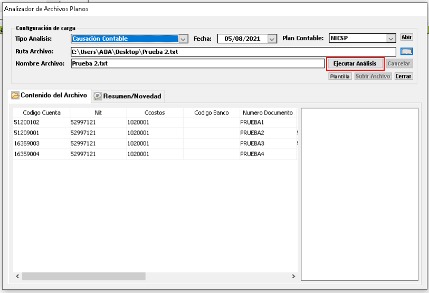Click the folder icon on Contenido del Archivo tab
This screenshot has height=293, width=429.
pyautogui.click(x=15, y=96)
